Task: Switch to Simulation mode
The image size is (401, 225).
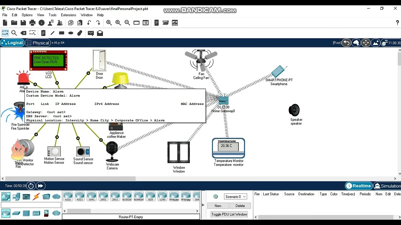Action: pos(388,186)
